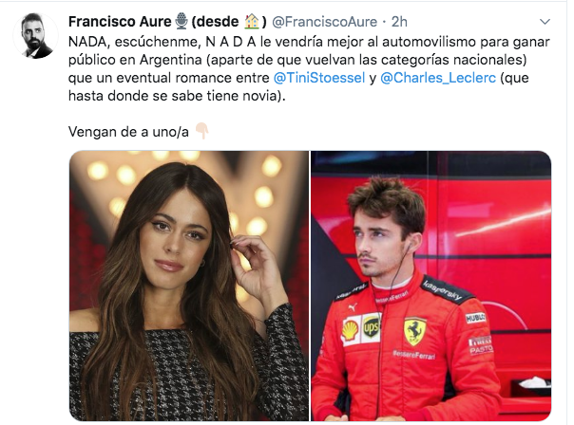Viewport: 574px width, 425px height.
Task: Click the Puma logo on red suit
Action: click(352, 307)
